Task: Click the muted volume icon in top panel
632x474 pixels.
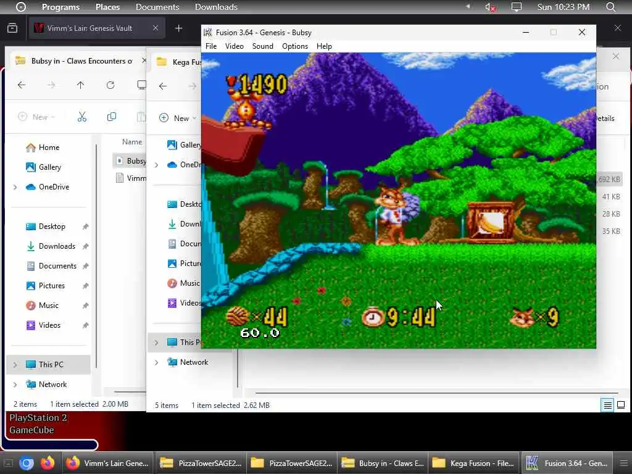Action: 490,7
